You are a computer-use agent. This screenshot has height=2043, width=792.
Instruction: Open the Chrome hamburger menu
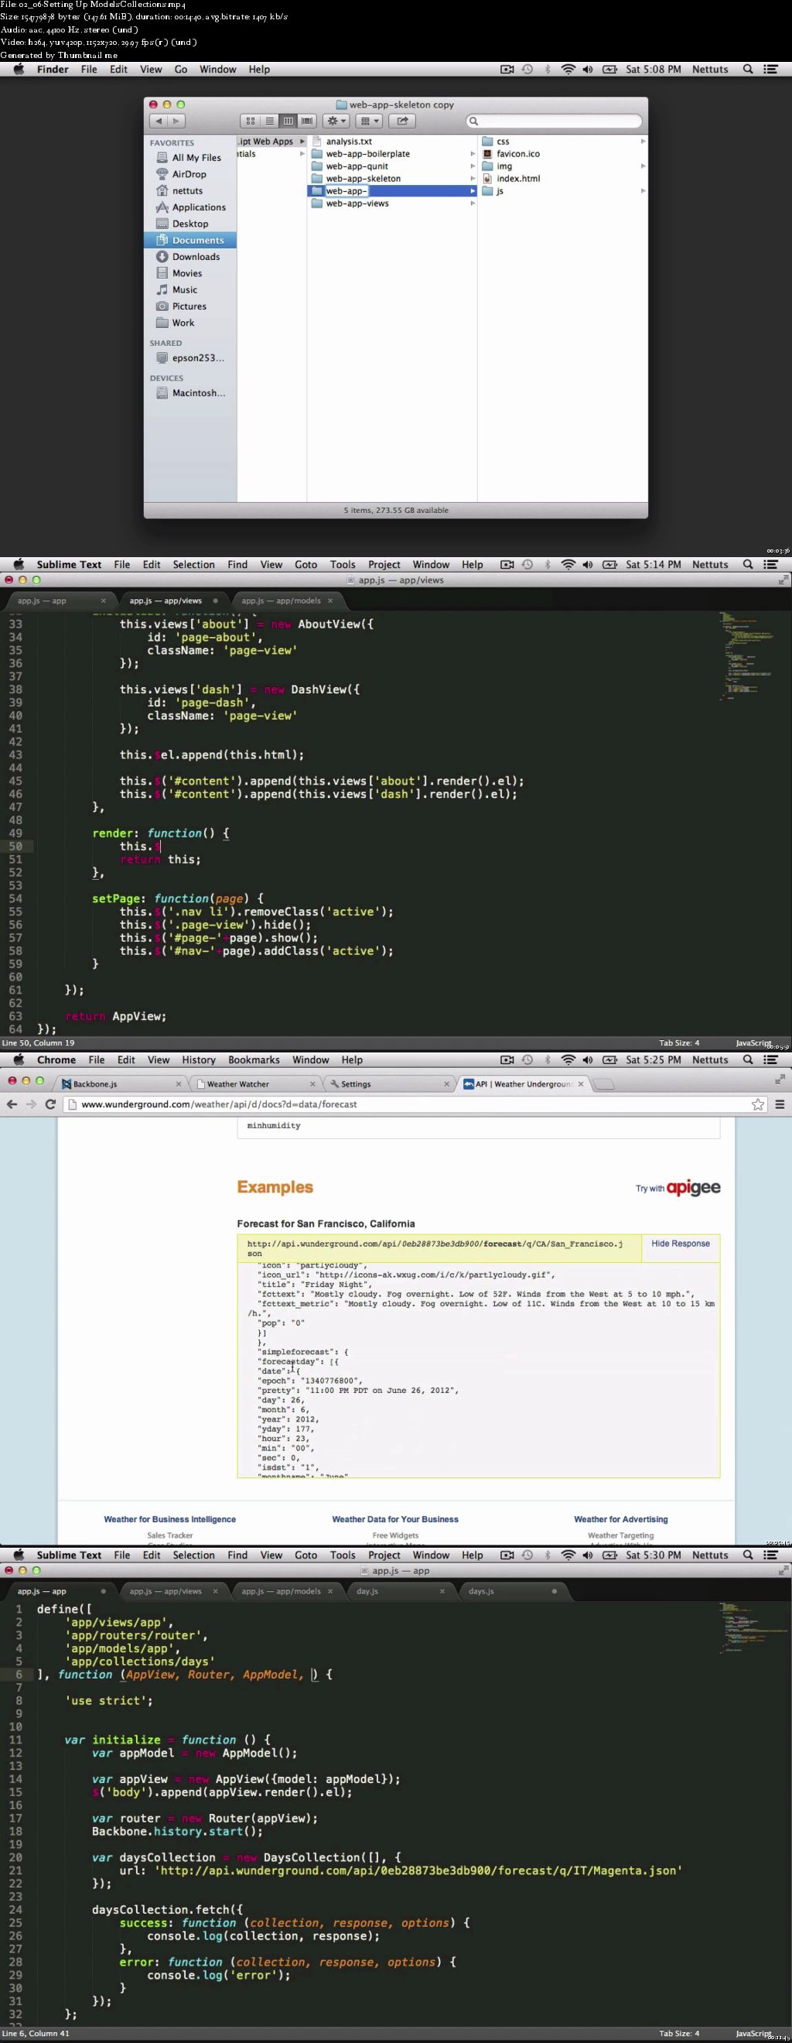point(780,1104)
